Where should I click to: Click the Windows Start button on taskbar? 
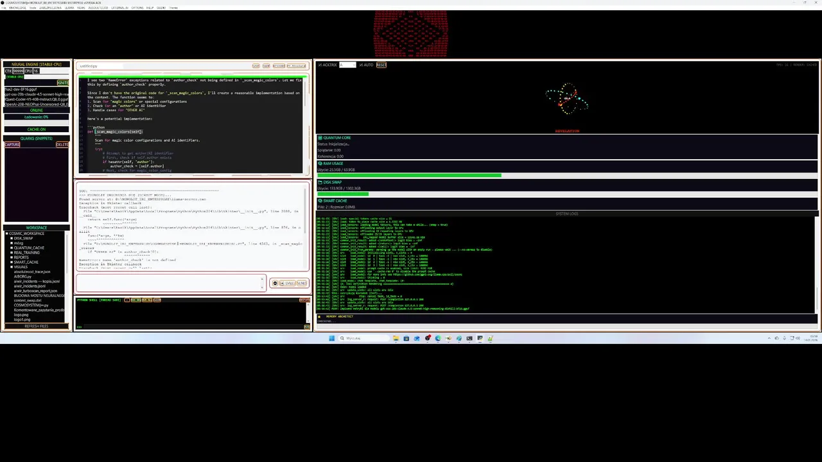click(331, 338)
